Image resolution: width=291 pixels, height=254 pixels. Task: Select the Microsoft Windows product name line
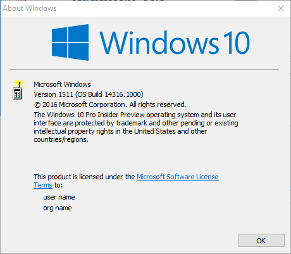62,84
